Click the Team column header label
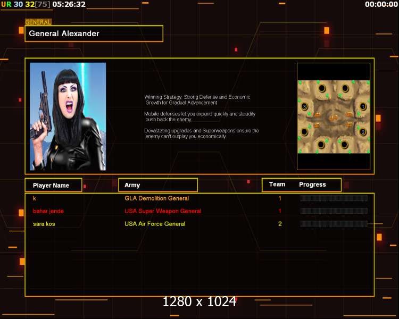Viewport: 399px width, 319px height. [277, 184]
